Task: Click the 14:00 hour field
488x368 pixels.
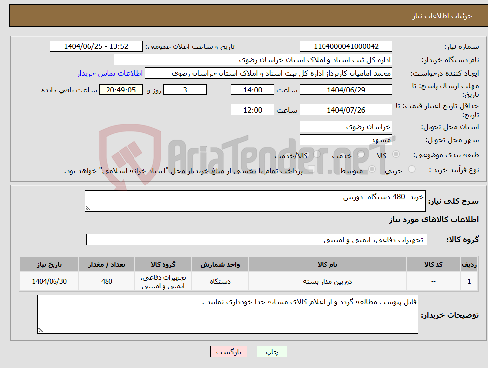Action: point(253,90)
